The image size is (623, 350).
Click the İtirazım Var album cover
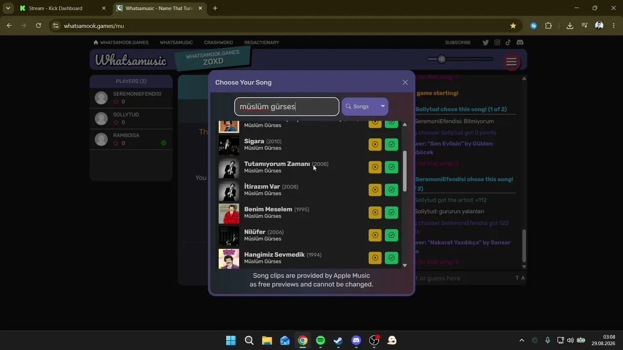(229, 190)
